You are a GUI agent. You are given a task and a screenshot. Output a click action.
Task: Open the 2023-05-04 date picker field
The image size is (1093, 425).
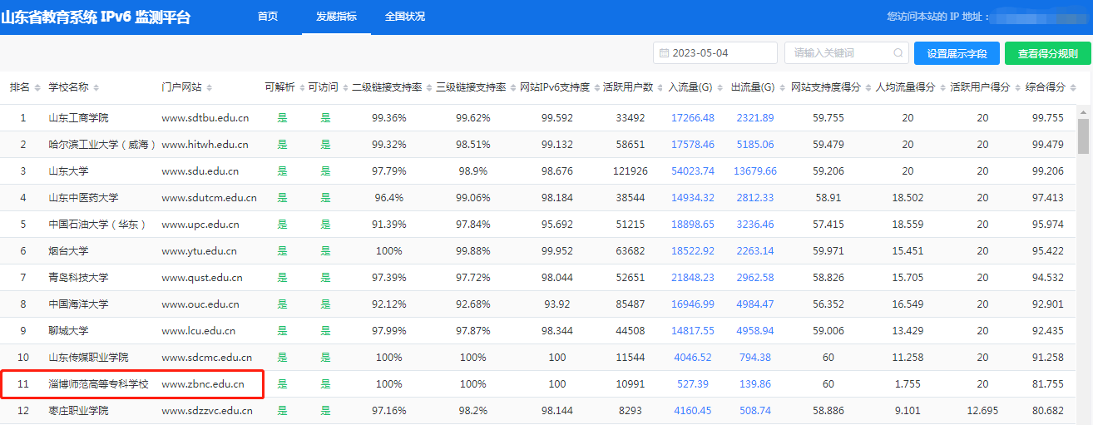[x=715, y=53]
